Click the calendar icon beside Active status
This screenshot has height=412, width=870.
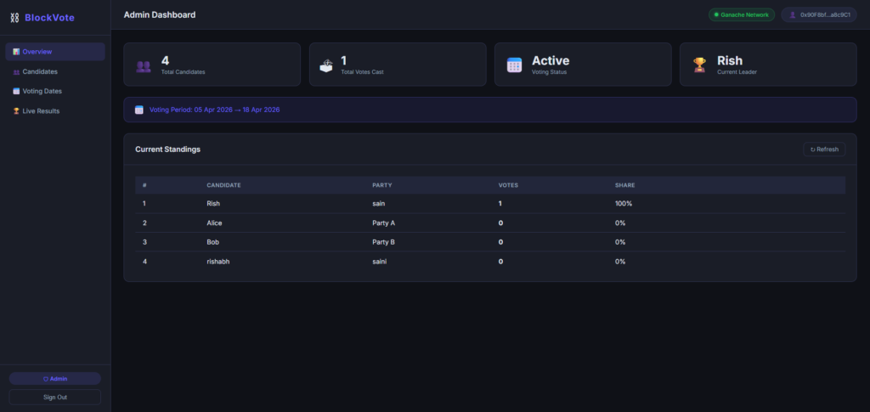(514, 65)
